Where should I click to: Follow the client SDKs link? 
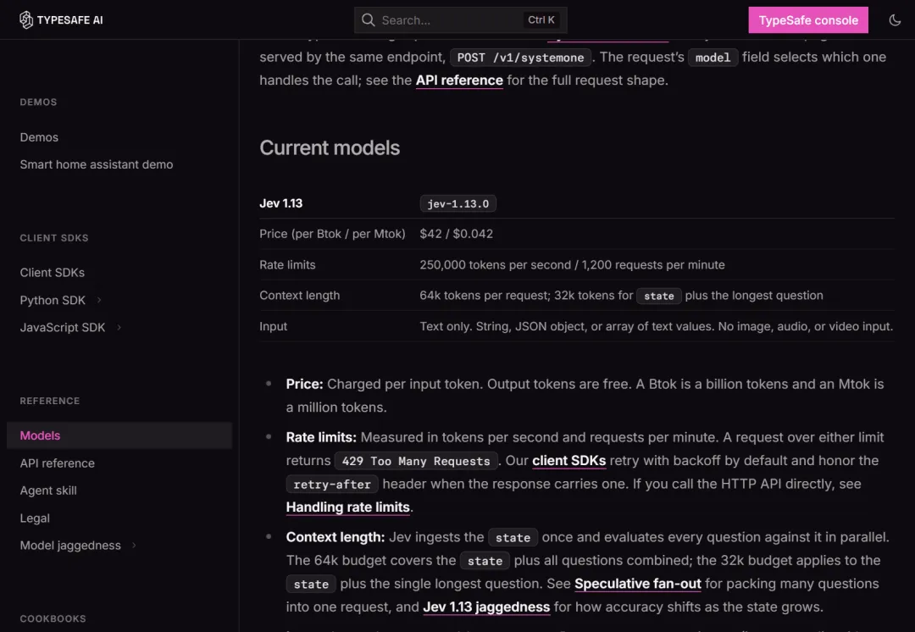point(569,460)
